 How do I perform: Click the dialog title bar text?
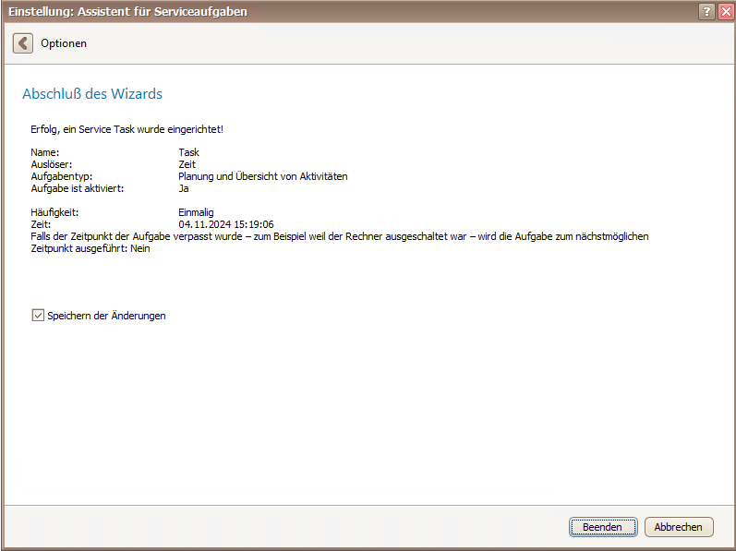(127, 11)
